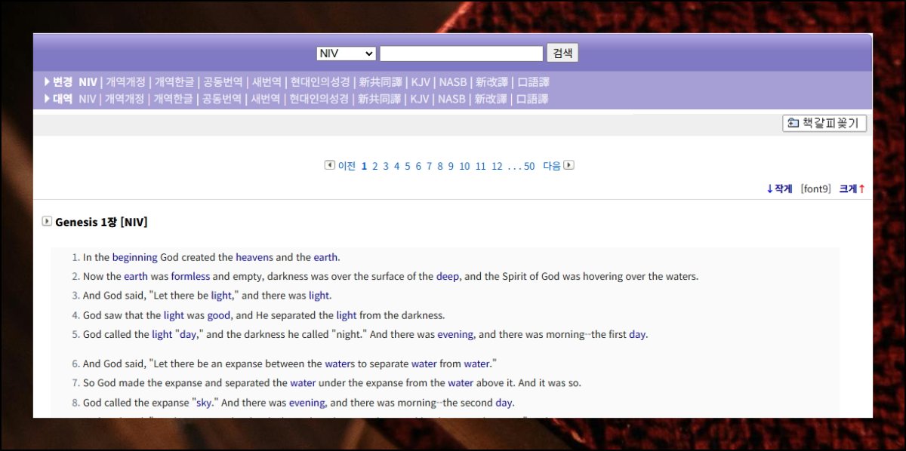Switch to 新共同譯 in the 변경 row

pyautogui.click(x=381, y=82)
